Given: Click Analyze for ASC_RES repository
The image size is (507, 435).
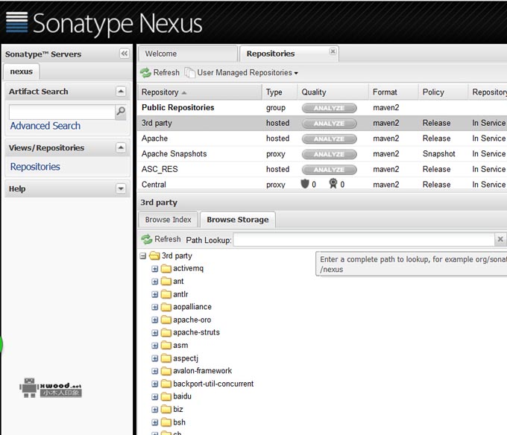Looking at the screenshot, I should (329, 170).
